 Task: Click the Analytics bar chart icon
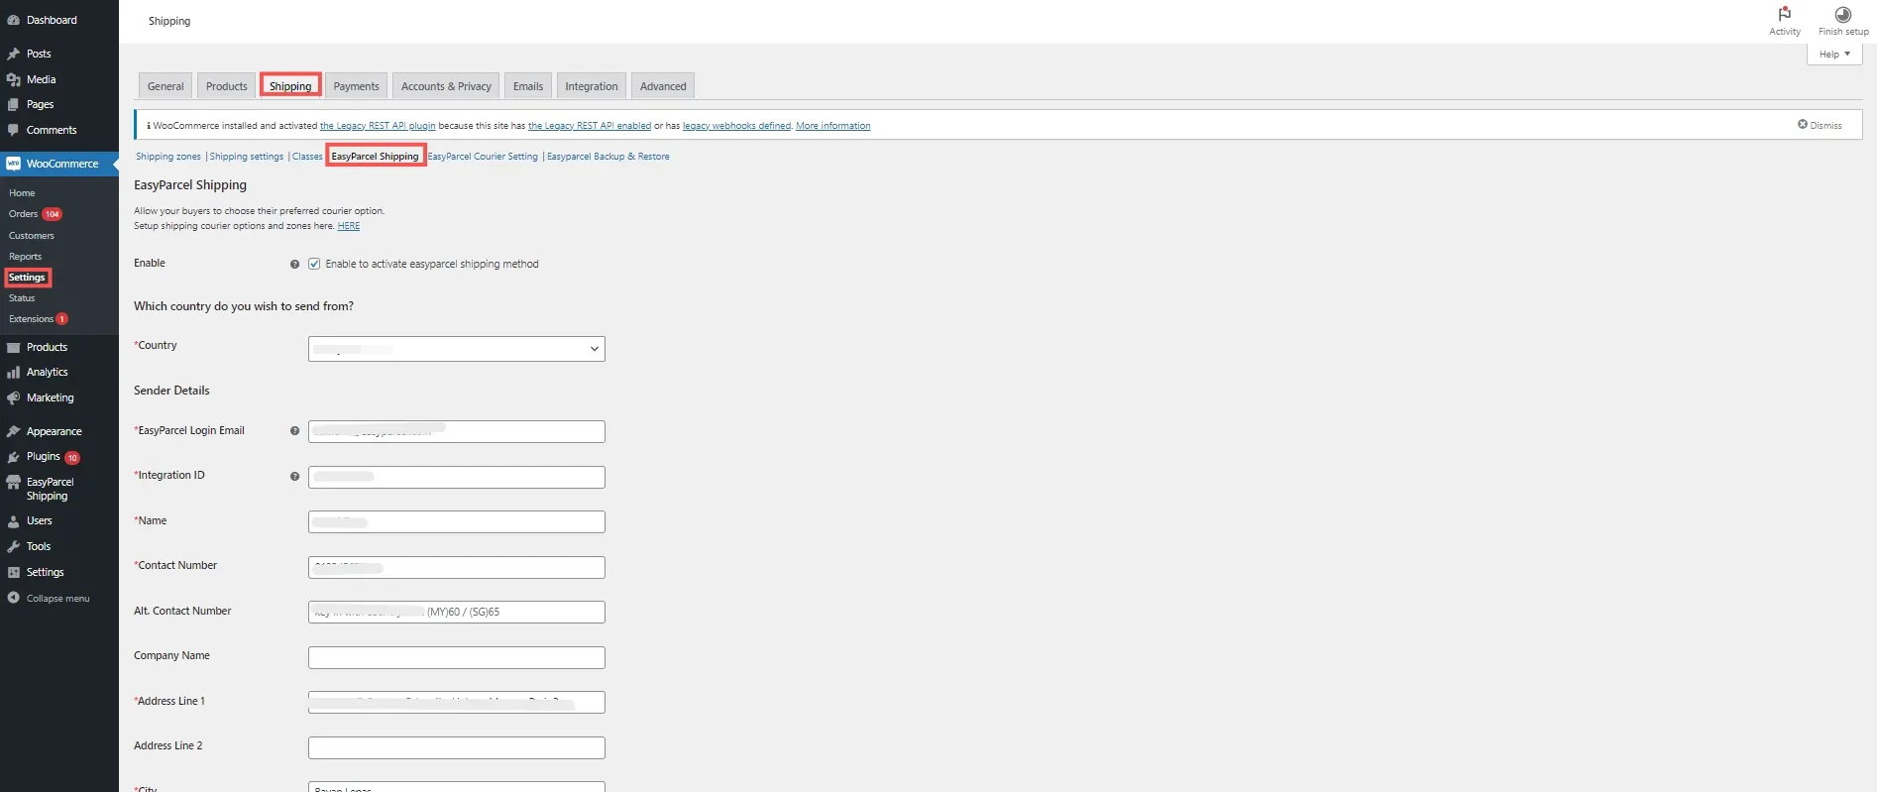13,372
